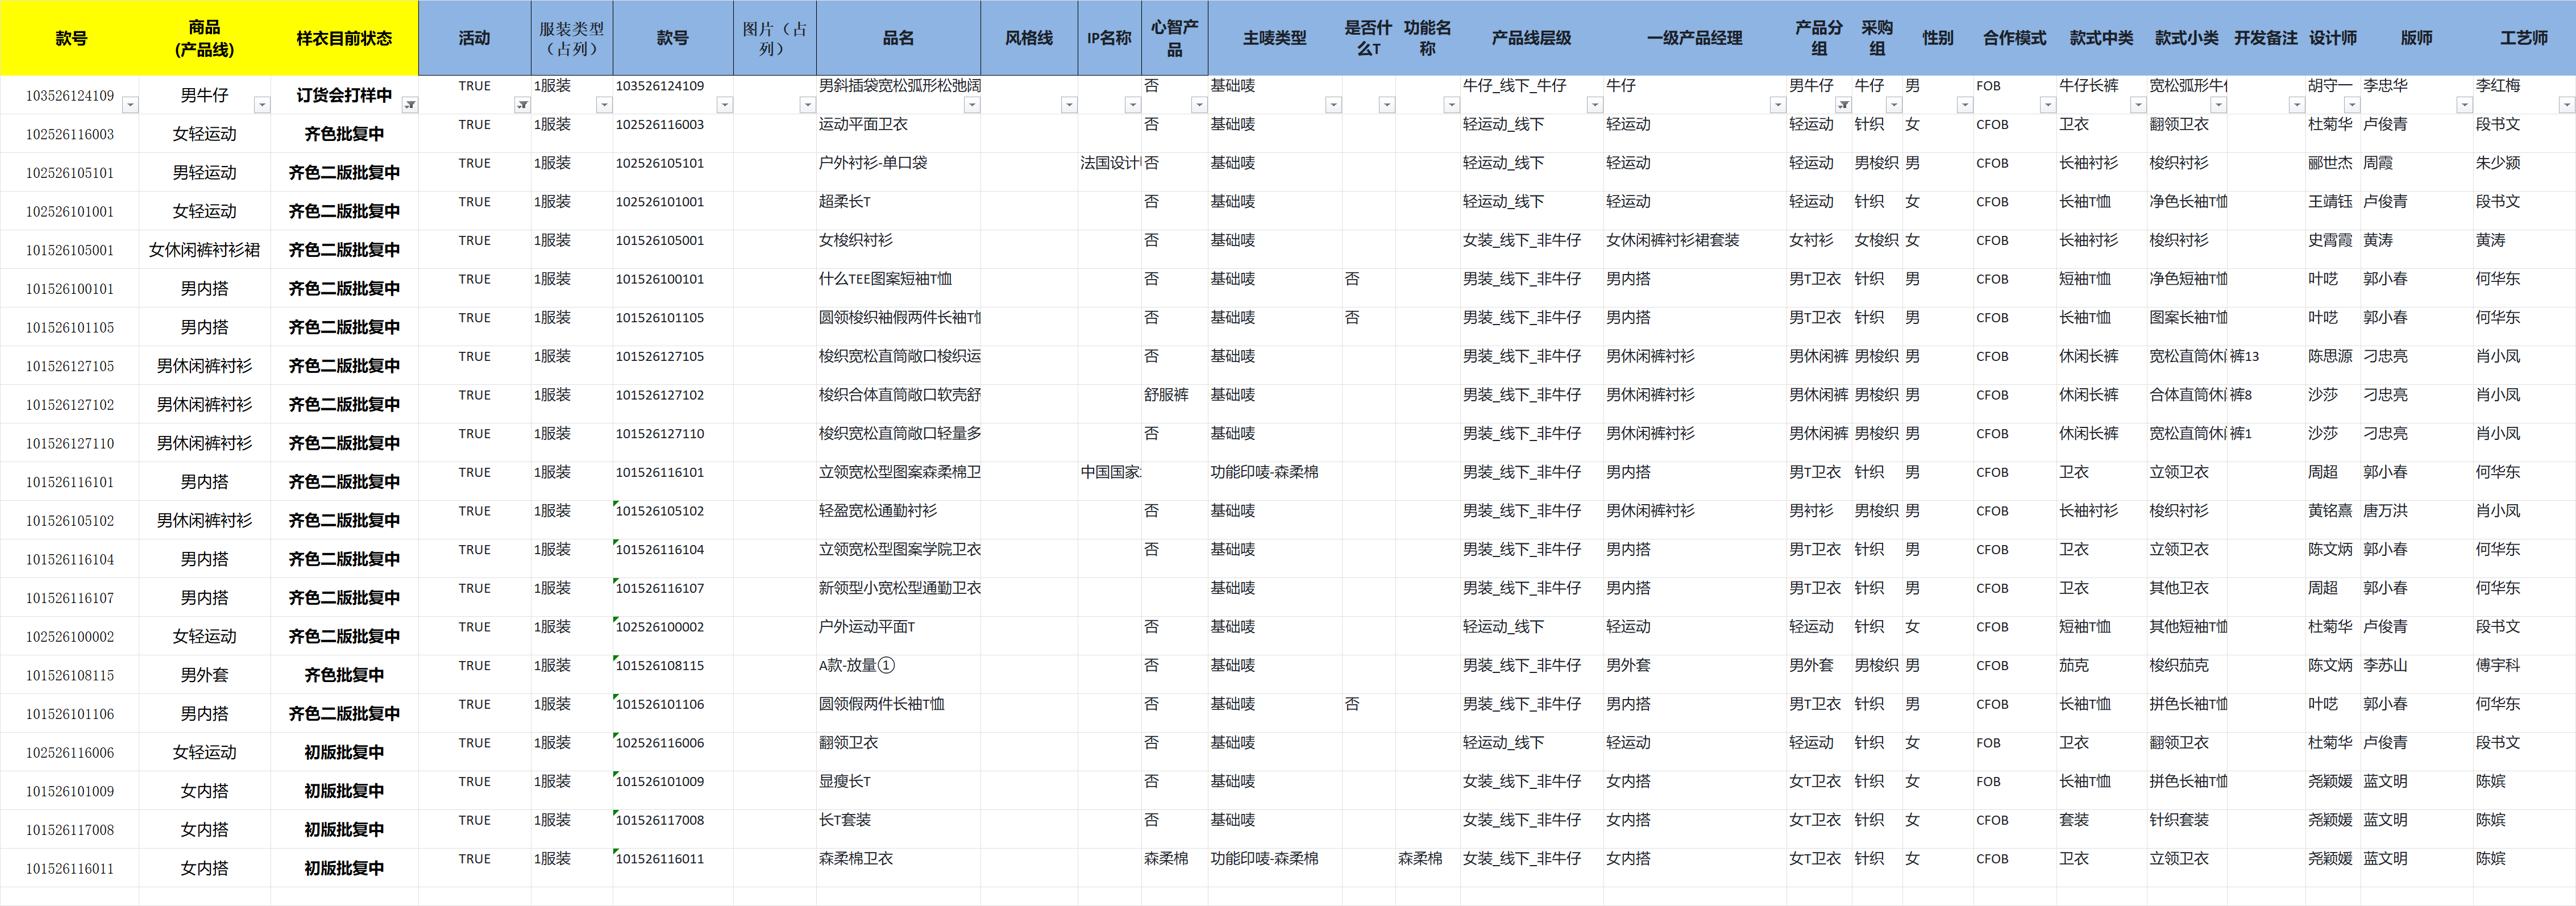
Task: Open the active filter on 样衣目前状态 column
Action: tap(410, 105)
